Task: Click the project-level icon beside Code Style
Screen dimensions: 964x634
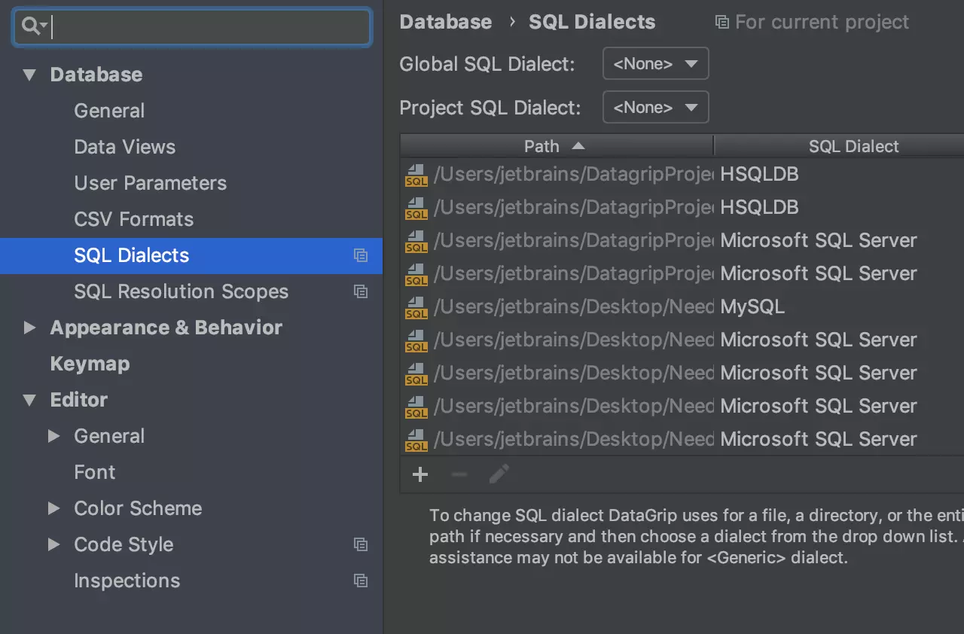Action: 361,544
